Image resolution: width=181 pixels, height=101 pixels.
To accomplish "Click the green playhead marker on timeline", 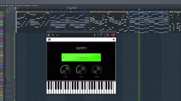I will [139, 10].
